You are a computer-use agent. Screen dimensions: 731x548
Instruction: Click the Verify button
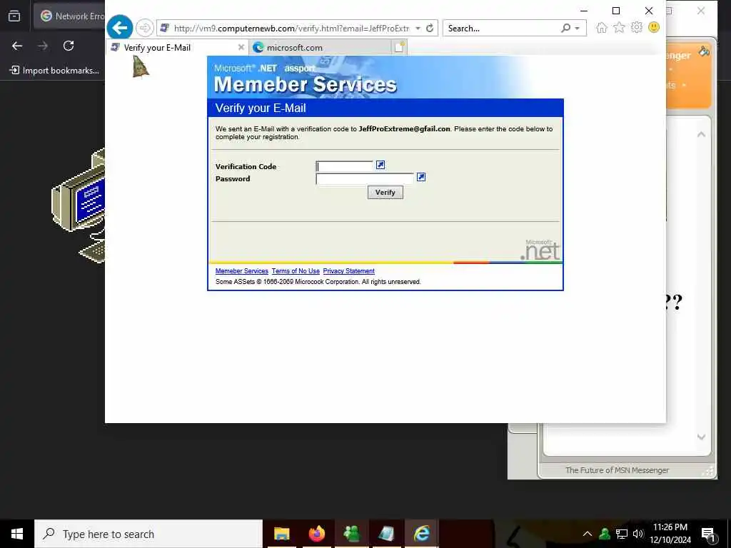tap(385, 193)
